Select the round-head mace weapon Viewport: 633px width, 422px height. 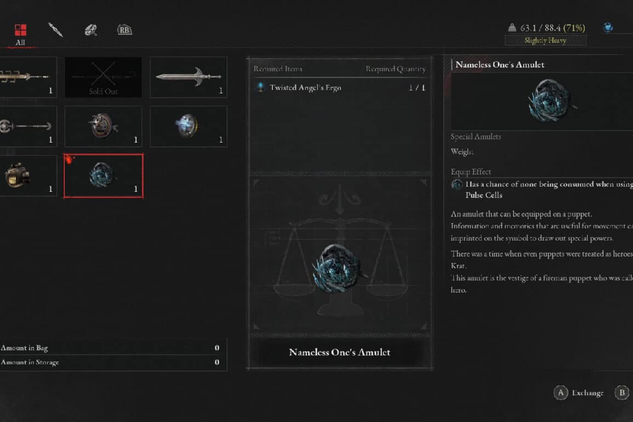point(27,127)
